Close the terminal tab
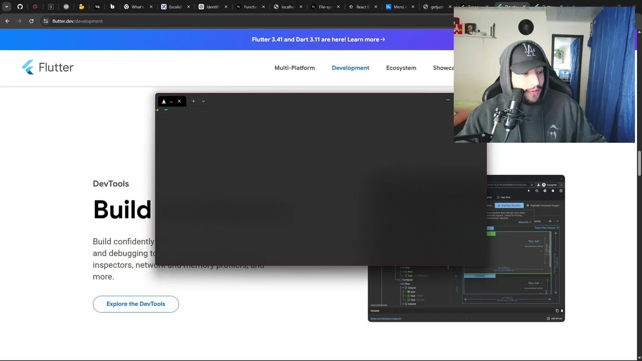Image resolution: width=642 pixels, height=361 pixels. tap(179, 101)
